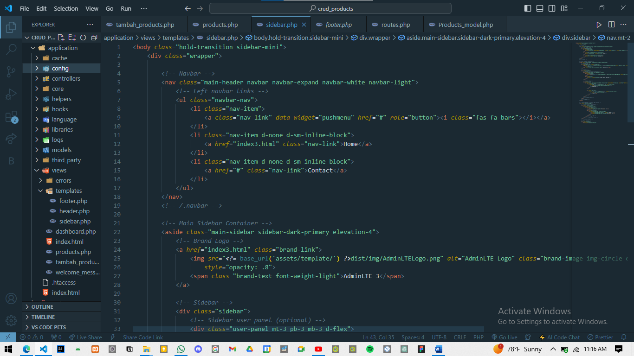The width and height of the screenshot is (634, 356).
Task: Expand the TIMELINE section
Action: pos(62,317)
